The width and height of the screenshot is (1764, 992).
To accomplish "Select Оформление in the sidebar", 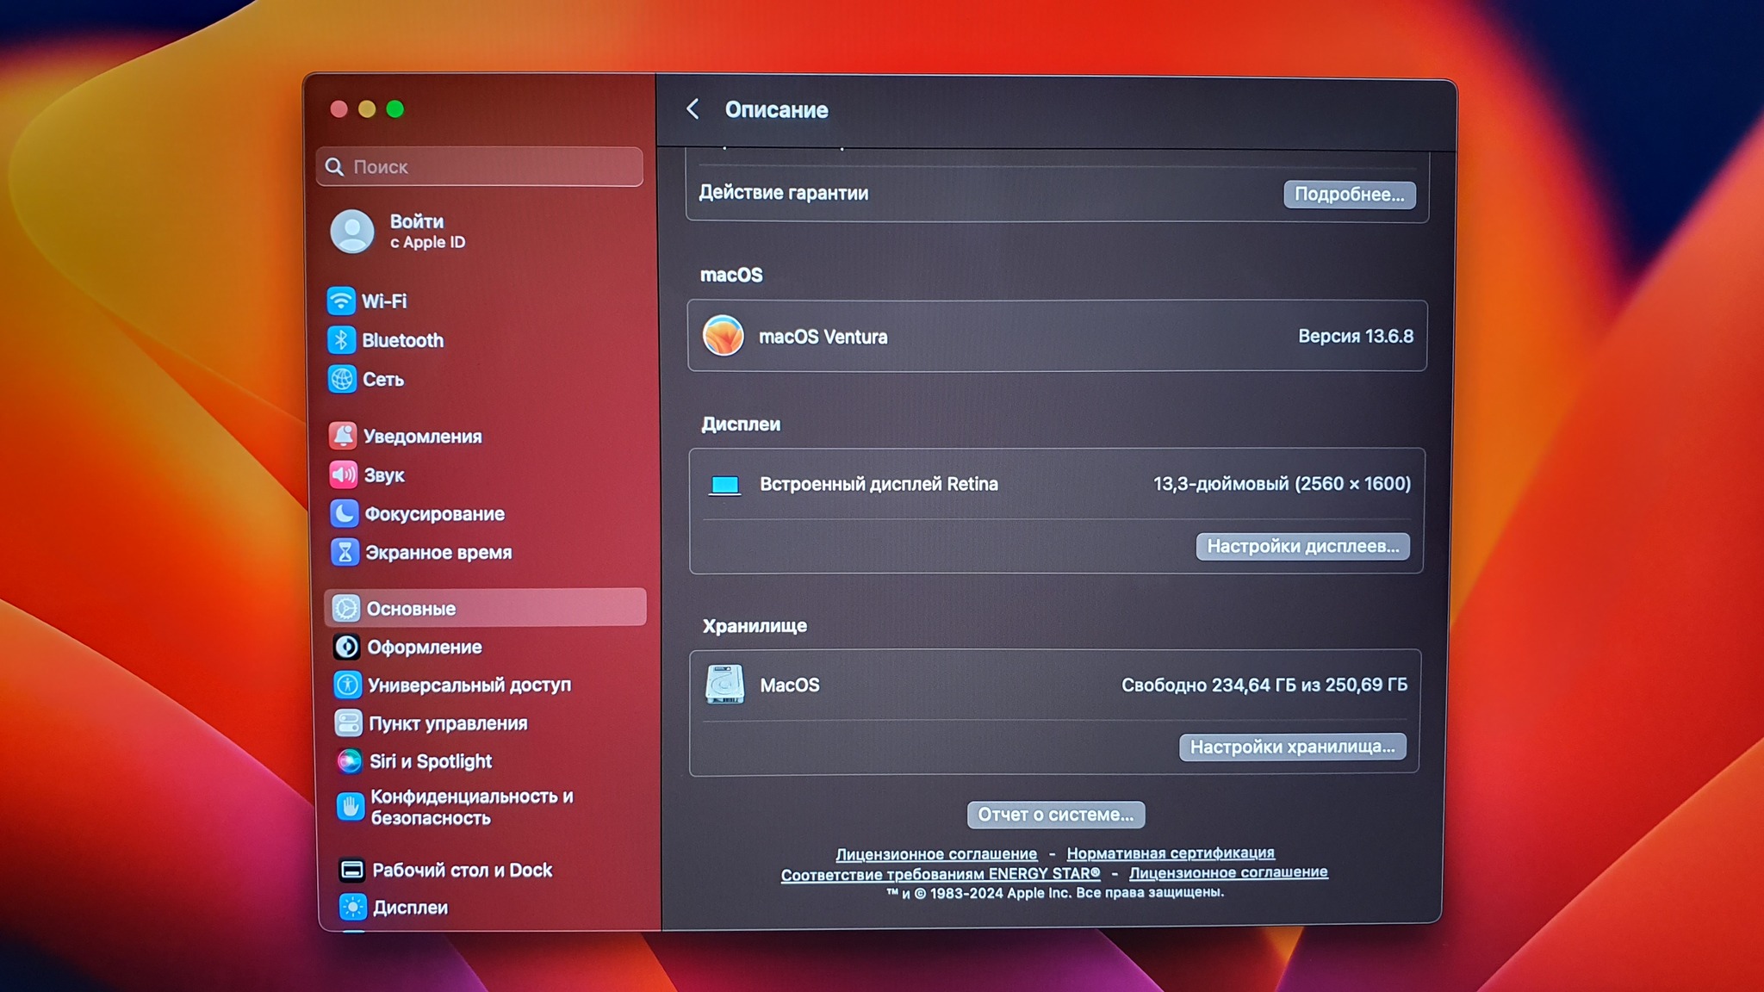I will (x=424, y=647).
